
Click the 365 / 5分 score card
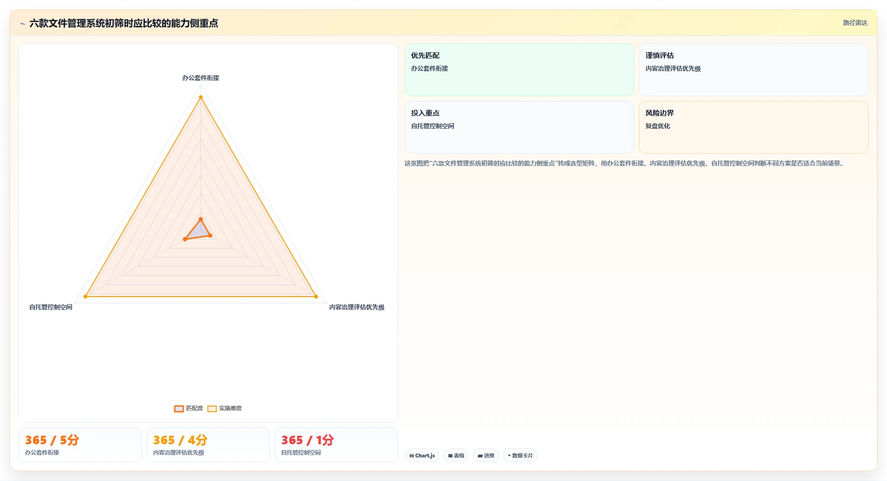tap(80, 445)
